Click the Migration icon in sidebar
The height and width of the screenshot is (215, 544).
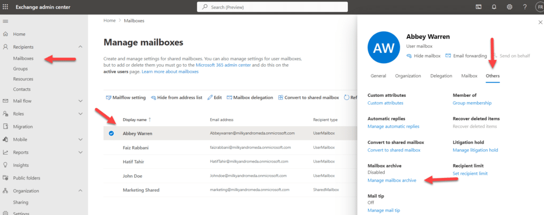(x=5, y=127)
